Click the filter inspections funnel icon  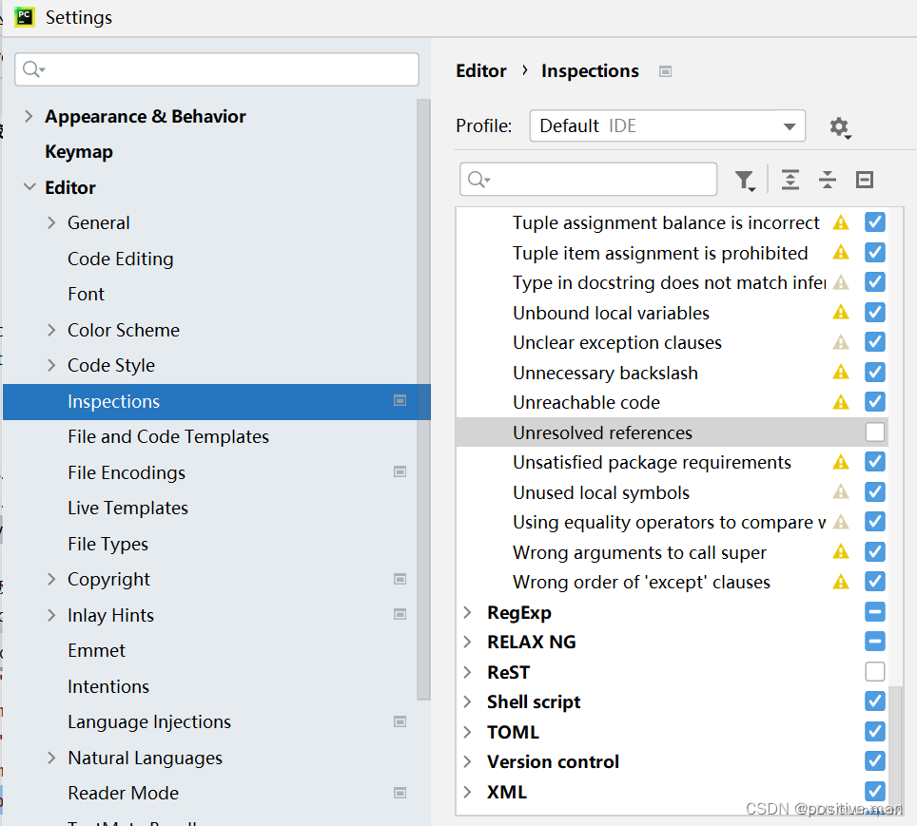[x=744, y=180]
